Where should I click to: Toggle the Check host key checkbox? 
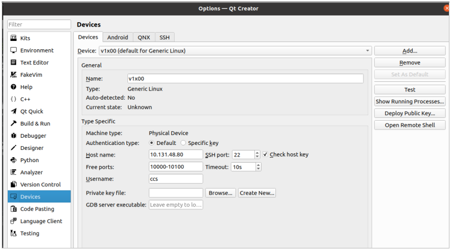click(x=265, y=154)
